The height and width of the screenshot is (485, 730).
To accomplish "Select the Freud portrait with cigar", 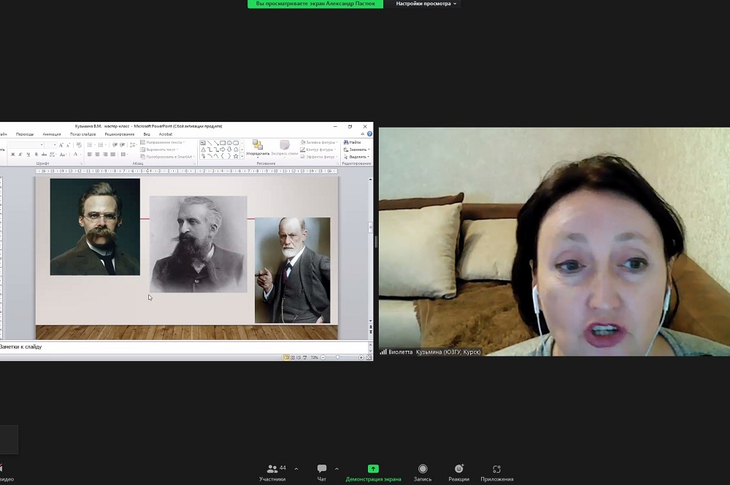I will click(x=293, y=270).
